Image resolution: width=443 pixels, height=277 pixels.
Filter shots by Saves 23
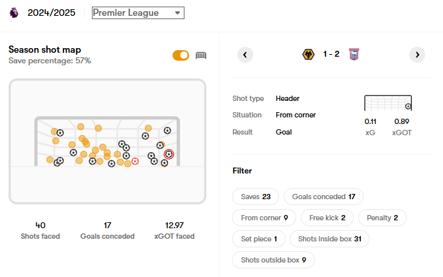pos(255,197)
